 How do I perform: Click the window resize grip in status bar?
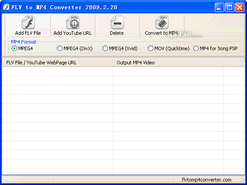[x=242, y=180]
